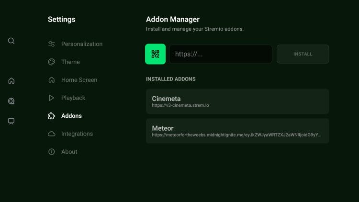Click the meteorfortheweebs addon URL text
Viewport: 359px width, 202px height.
pyautogui.click(x=236, y=135)
